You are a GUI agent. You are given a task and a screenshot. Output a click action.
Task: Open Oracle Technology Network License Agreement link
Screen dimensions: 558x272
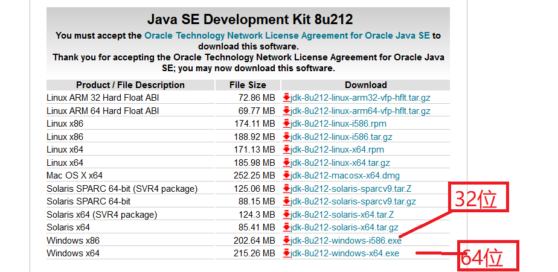coord(287,36)
